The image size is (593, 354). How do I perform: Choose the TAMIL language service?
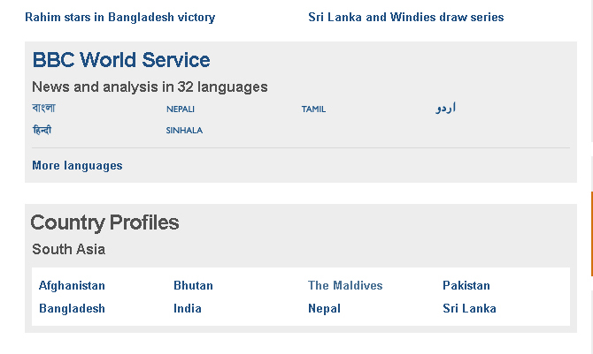point(313,109)
